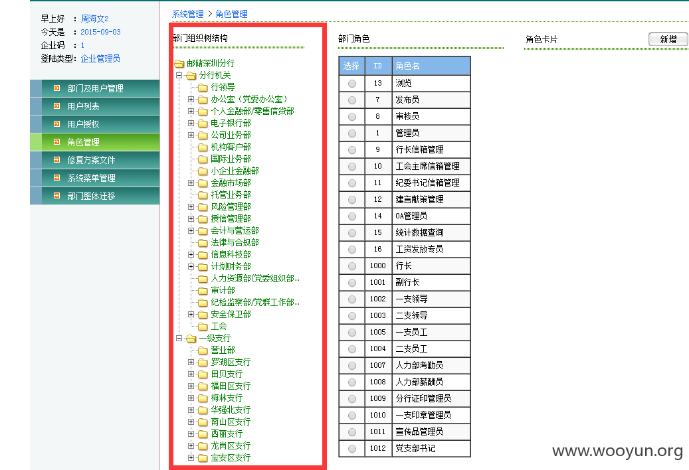Click folder icon beside 安全保卫部
The height and width of the screenshot is (470, 689).
click(x=203, y=315)
